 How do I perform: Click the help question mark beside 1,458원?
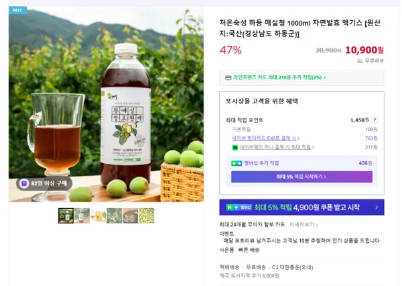tap(375, 120)
